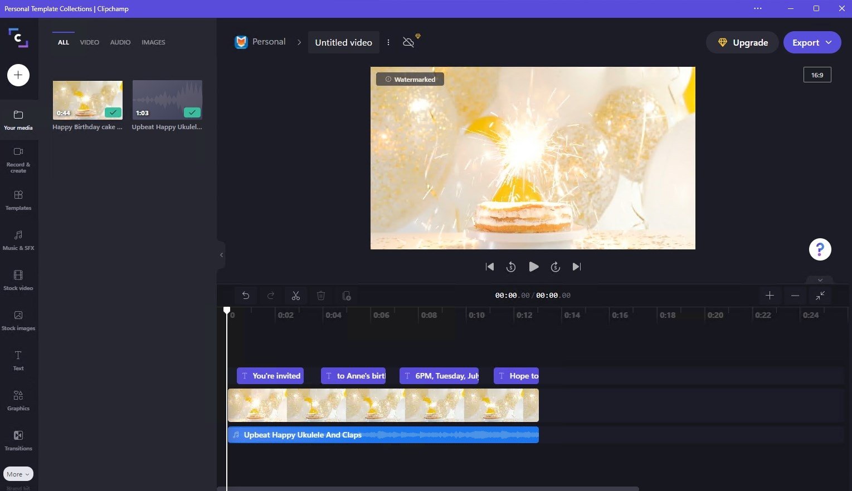Play the video preview
This screenshot has width=852, height=491.
click(533, 267)
